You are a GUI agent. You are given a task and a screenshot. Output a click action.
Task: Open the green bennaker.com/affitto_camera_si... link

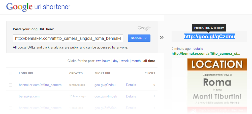click(206, 54)
